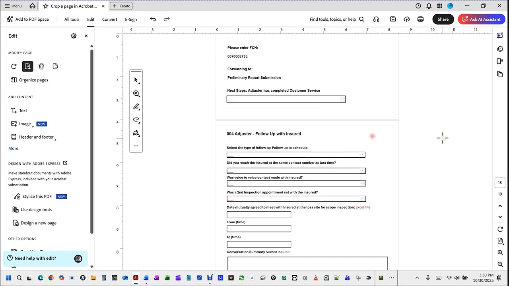Open the Help question mark icon
509x286 pixels.
(418, 6)
